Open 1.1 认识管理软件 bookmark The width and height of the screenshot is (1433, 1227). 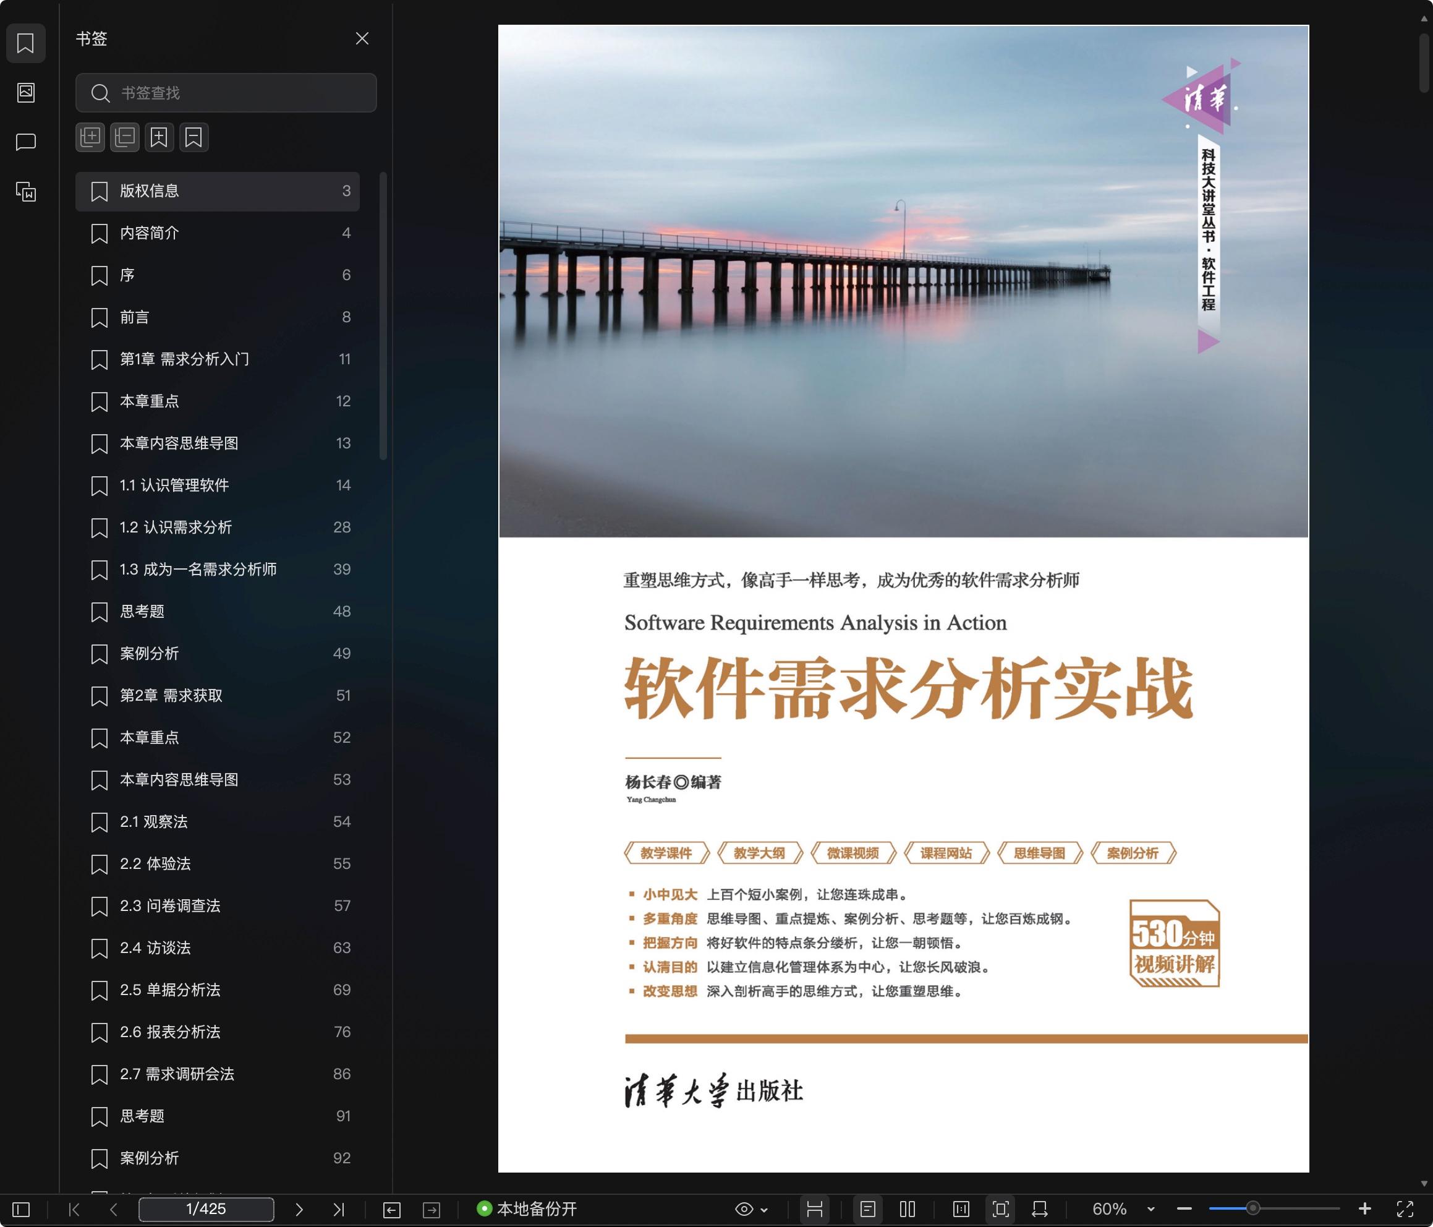pyautogui.click(x=217, y=485)
